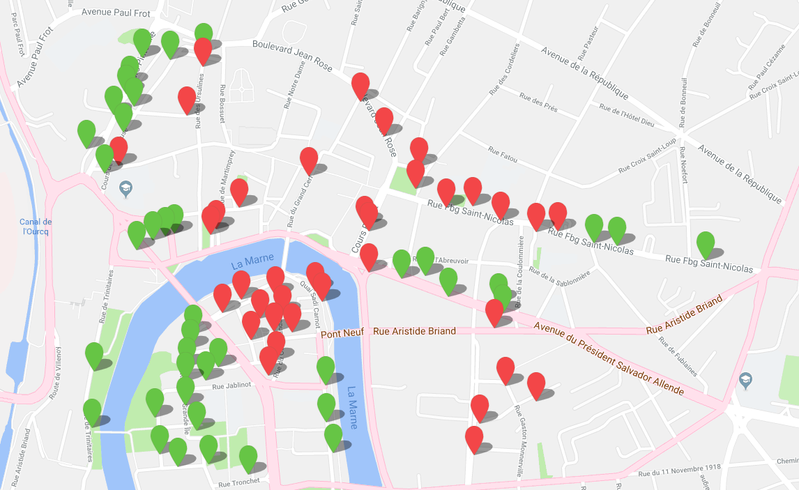Select green marker touching Rue de l'Abreuvoir label

[x=425, y=259]
